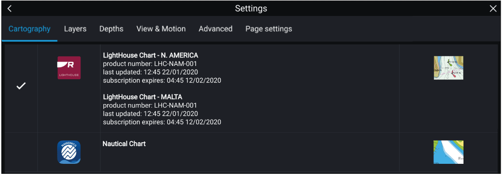502x174 pixels.
Task: Open the Advanced tab
Action: point(216,29)
